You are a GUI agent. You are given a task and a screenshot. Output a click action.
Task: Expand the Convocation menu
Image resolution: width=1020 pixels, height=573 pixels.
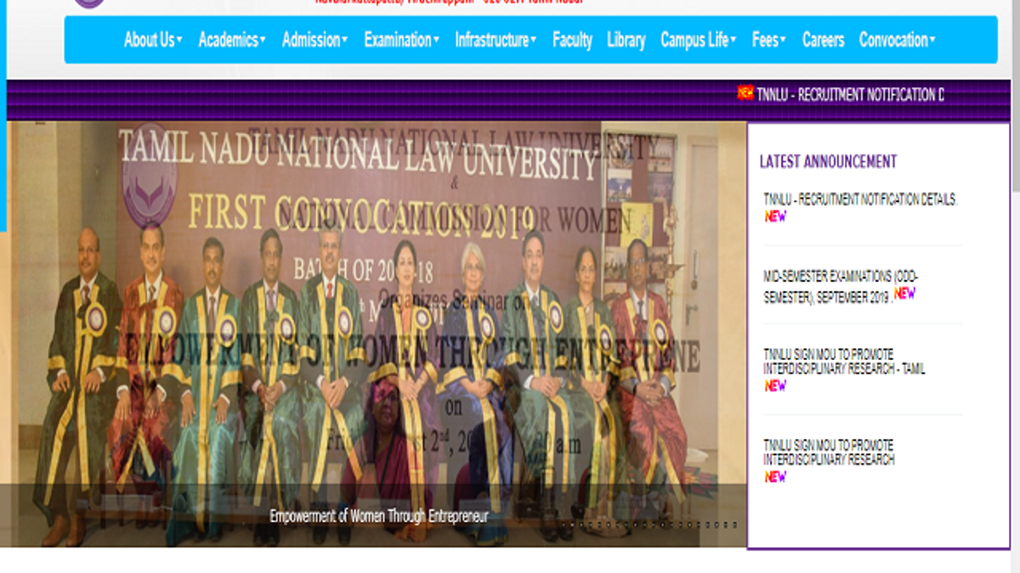pyautogui.click(x=898, y=40)
